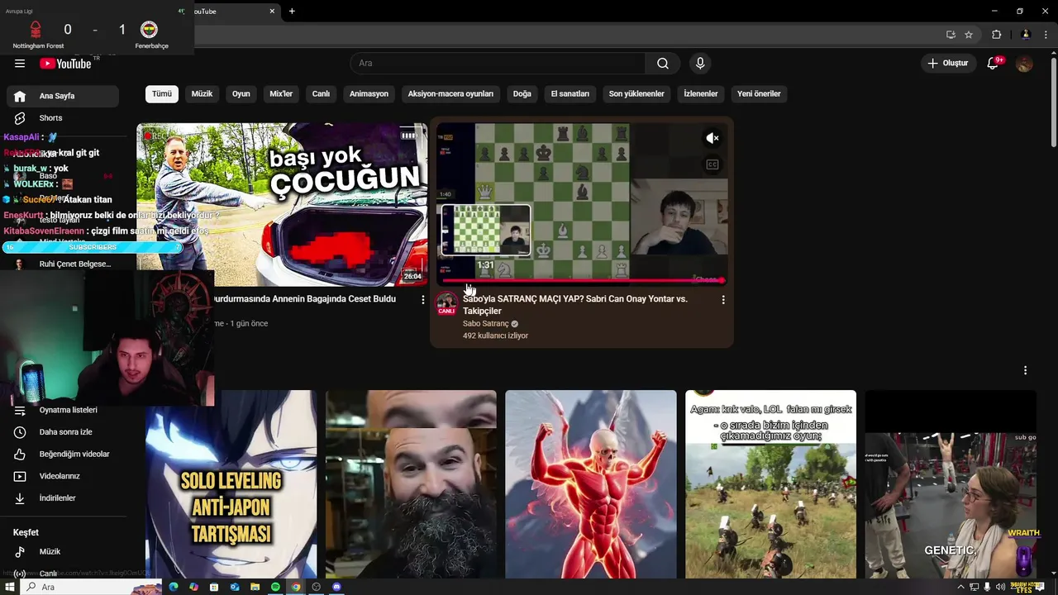Select Aksiyon-macera oyunları chip
1058x595 pixels.
tap(450, 93)
